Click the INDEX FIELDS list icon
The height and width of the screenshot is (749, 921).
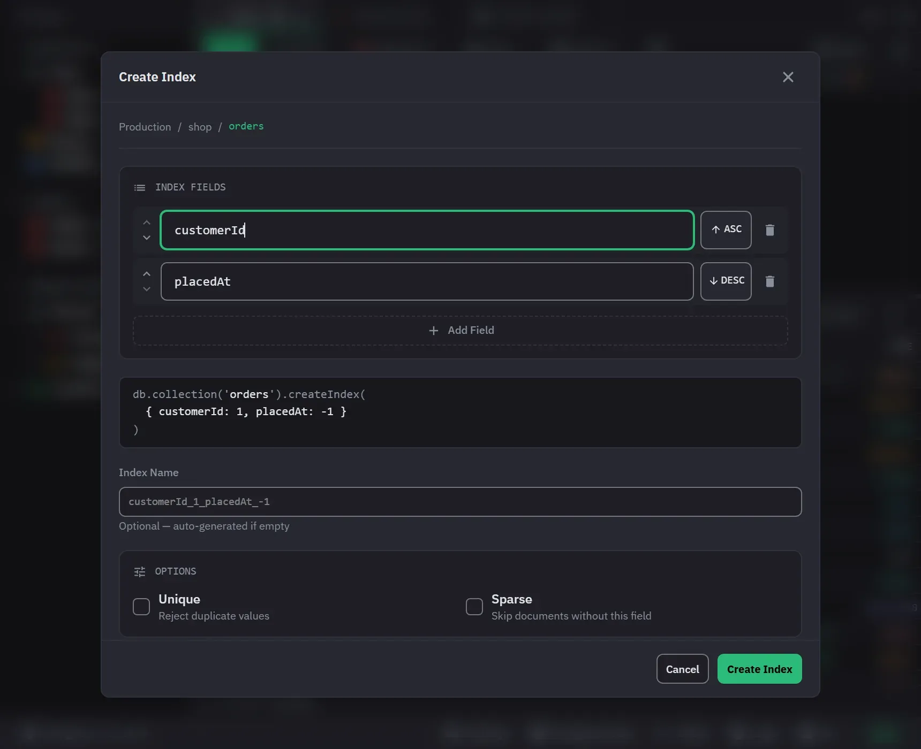pyautogui.click(x=140, y=188)
